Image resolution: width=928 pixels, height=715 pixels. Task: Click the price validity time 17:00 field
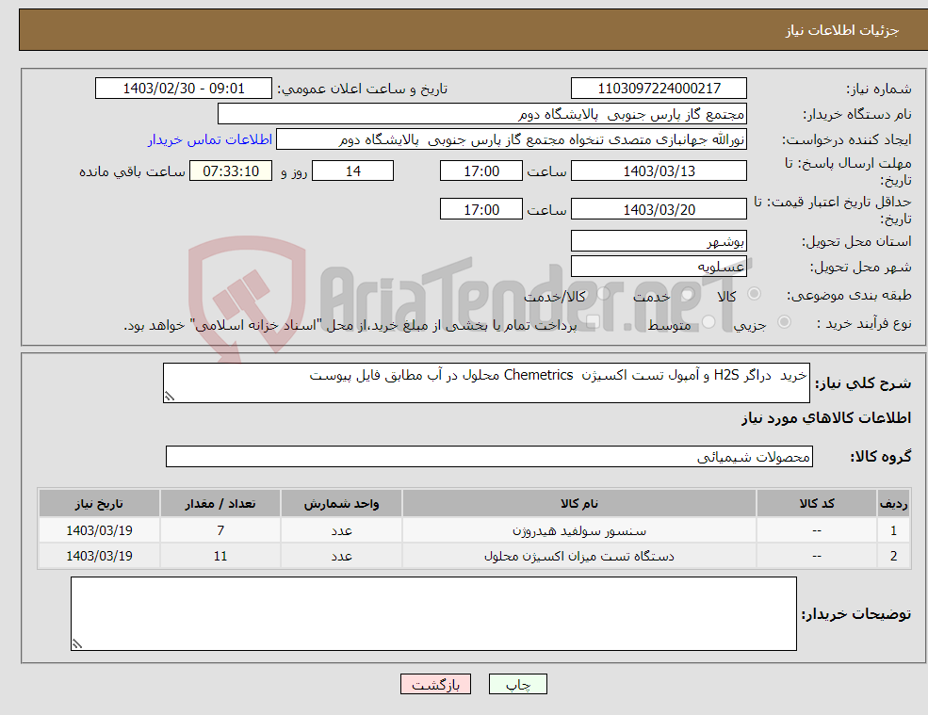[x=481, y=209]
